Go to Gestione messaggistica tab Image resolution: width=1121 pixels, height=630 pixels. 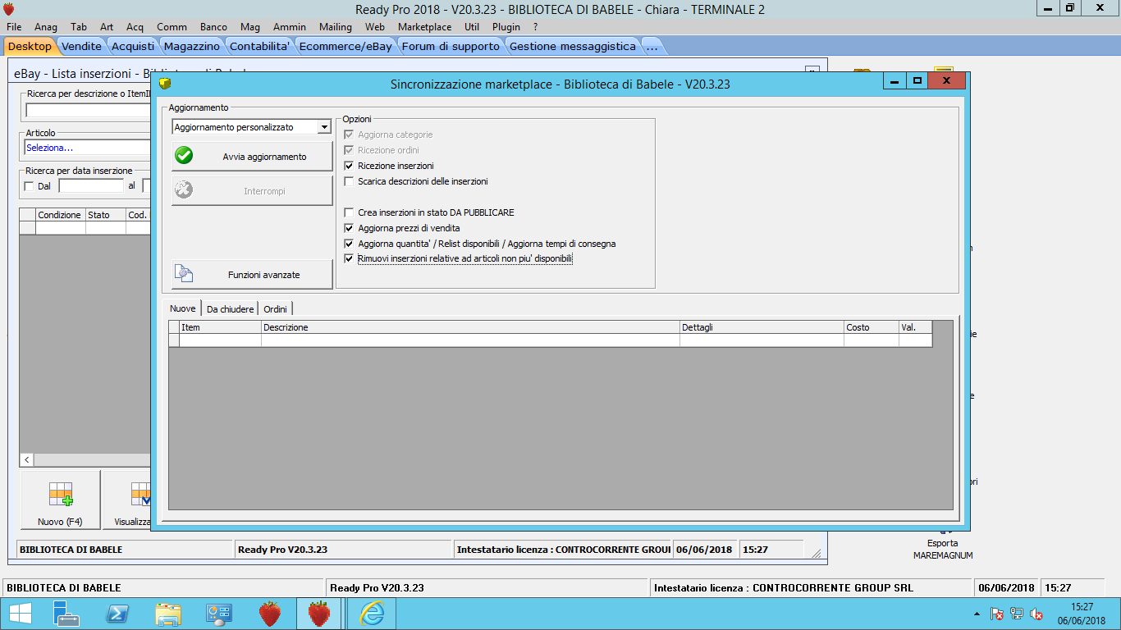[573, 46]
